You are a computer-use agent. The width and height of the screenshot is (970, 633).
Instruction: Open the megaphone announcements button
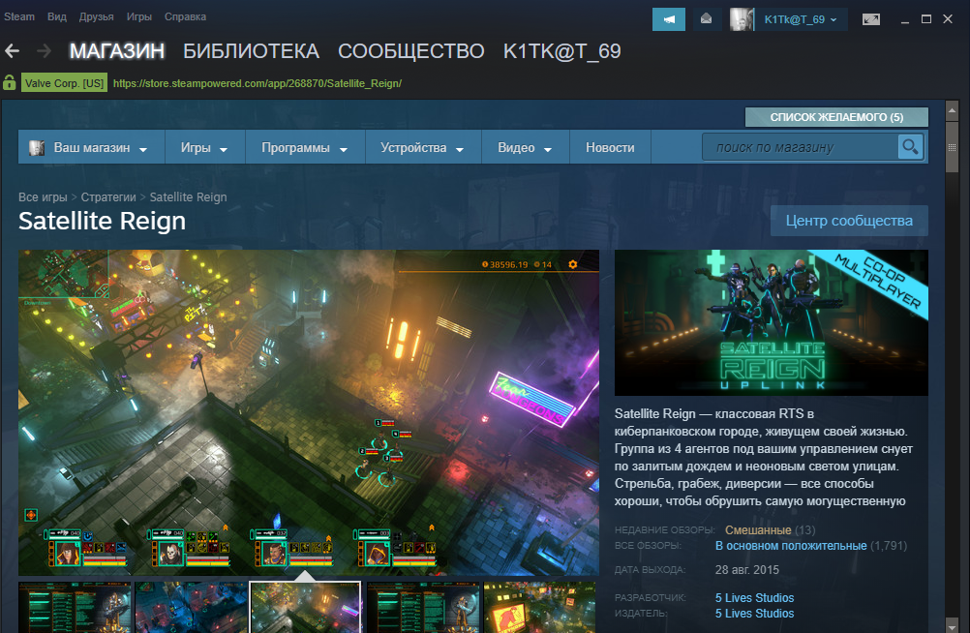pos(669,19)
